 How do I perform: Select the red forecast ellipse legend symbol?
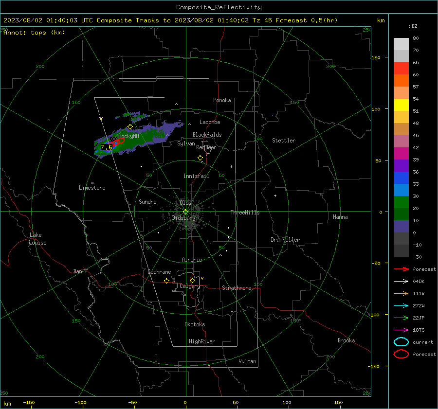coord(401,354)
